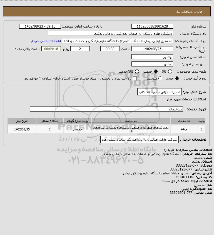Screen dimensions: 214x235
Task: Click the remaining time counter 00:04:16
Action: click(51, 49)
